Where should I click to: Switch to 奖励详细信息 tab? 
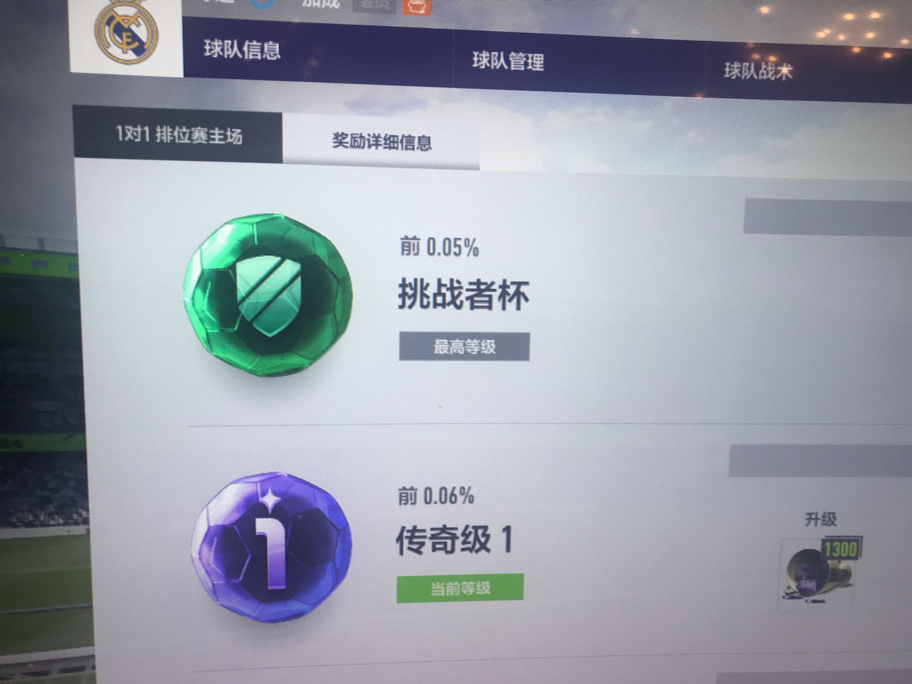(381, 141)
